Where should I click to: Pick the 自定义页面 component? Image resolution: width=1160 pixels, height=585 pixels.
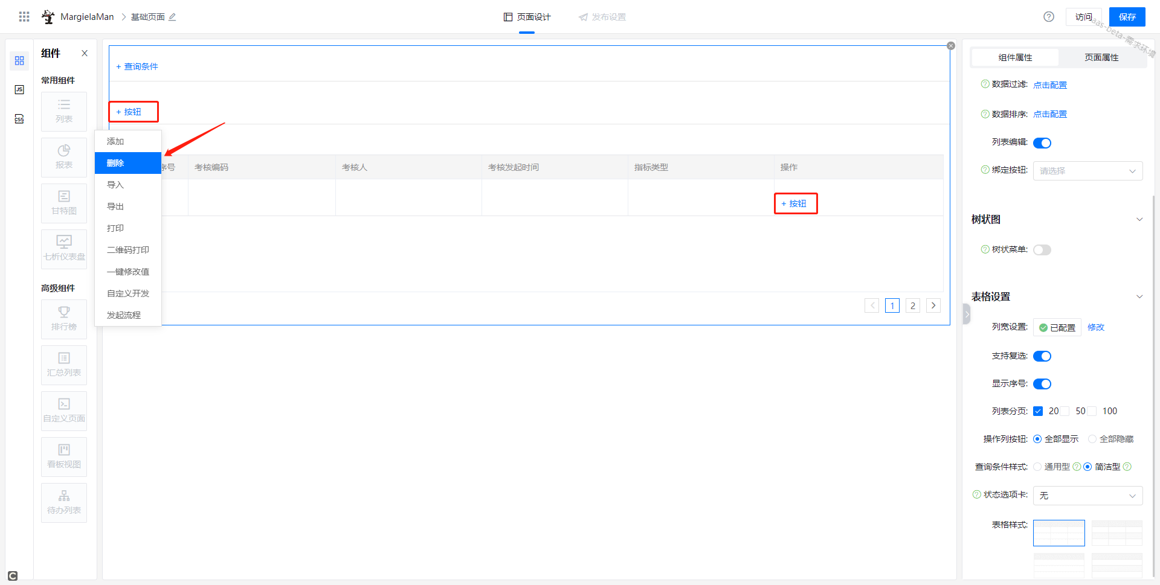(x=64, y=411)
